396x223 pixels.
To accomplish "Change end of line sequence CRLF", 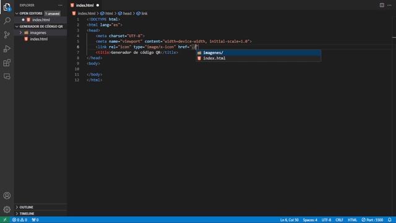I will point(339,220).
